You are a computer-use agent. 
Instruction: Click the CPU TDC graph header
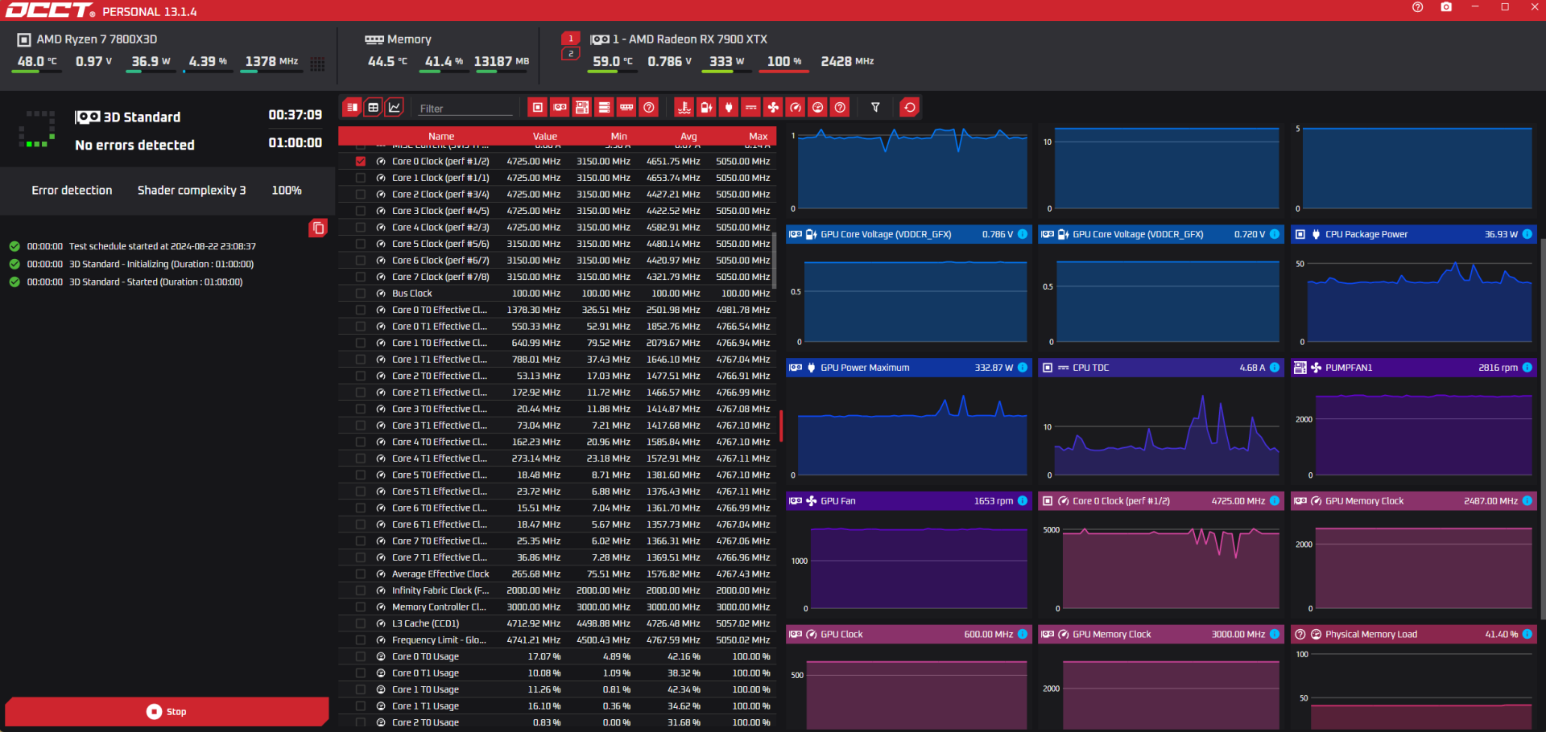point(1159,368)
